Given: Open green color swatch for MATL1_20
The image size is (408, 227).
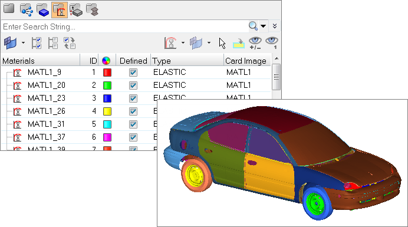Looking at the screenshot, I should click(x=107, y=85).
